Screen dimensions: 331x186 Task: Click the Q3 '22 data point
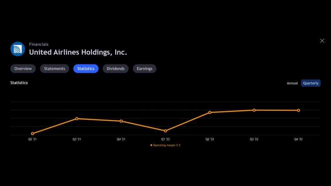pos(254,110)
